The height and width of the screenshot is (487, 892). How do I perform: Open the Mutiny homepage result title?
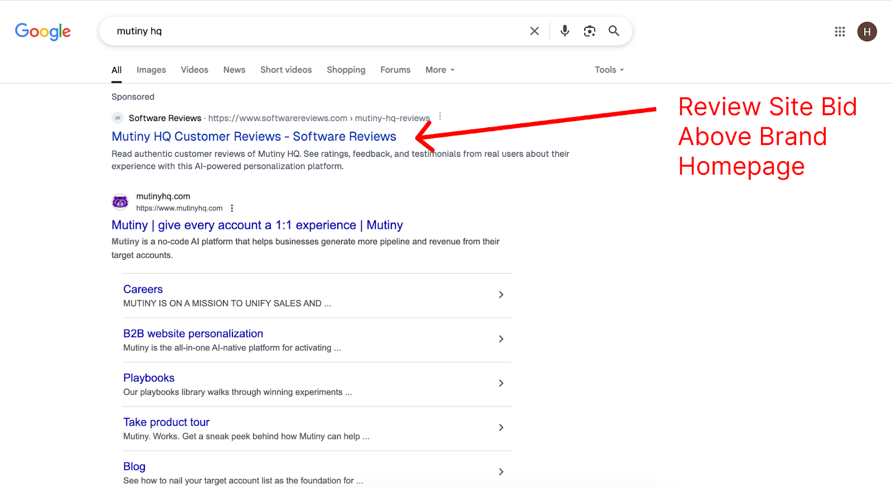(x=257, y=225)
